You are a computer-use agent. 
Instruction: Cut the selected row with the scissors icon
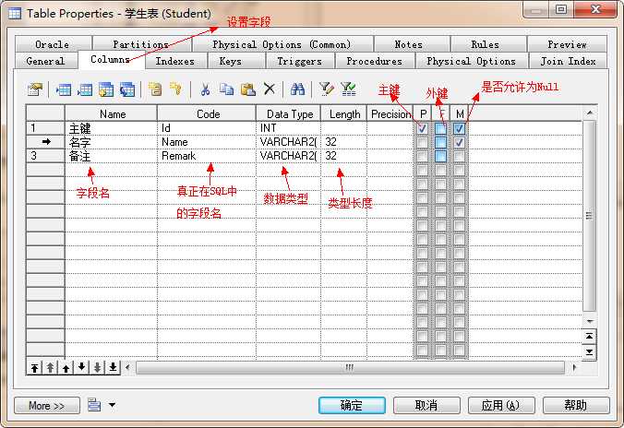tap(205, 89)
